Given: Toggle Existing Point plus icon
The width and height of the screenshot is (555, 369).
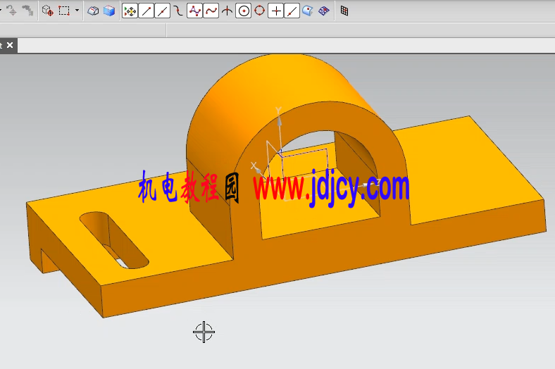Looking at the screenshot, I should (x=276, y=11).
